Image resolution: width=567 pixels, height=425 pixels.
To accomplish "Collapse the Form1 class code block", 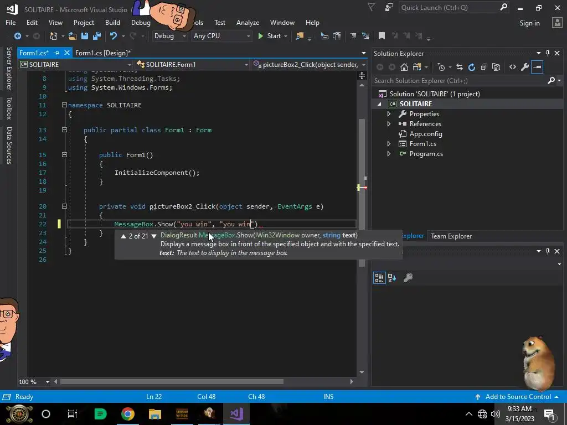I will (x=64, y=129).
